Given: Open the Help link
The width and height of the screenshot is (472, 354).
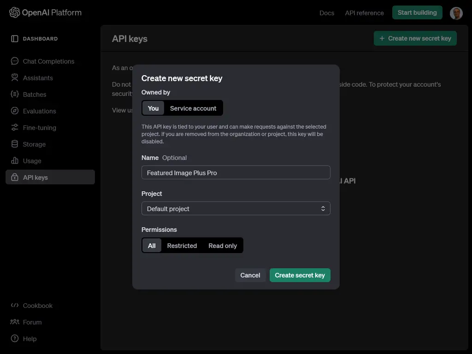Looking at the screenshot, I should [x=50, y=338].
